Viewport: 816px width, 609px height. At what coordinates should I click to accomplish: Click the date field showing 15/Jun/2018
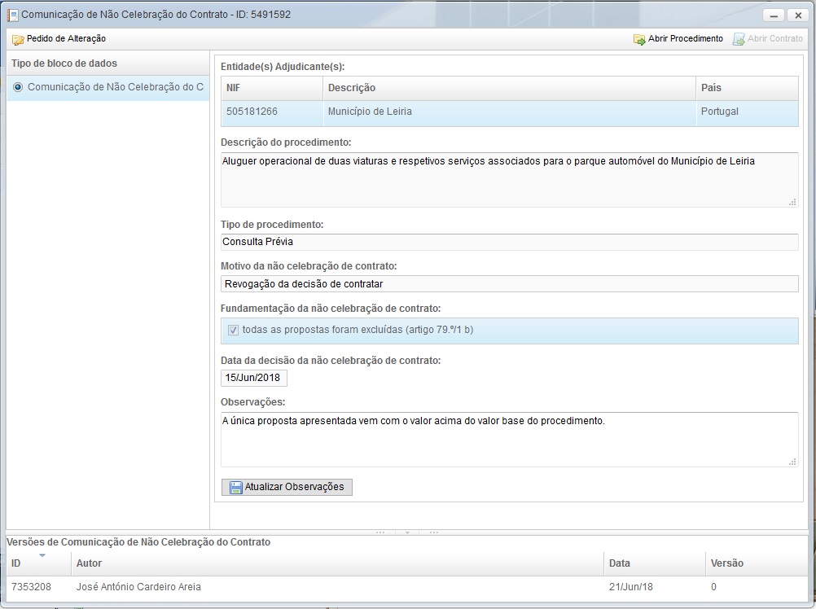click(x=253, y=379)
